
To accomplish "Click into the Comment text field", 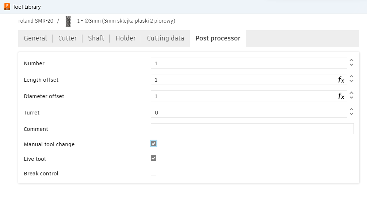I will [252, 129].
